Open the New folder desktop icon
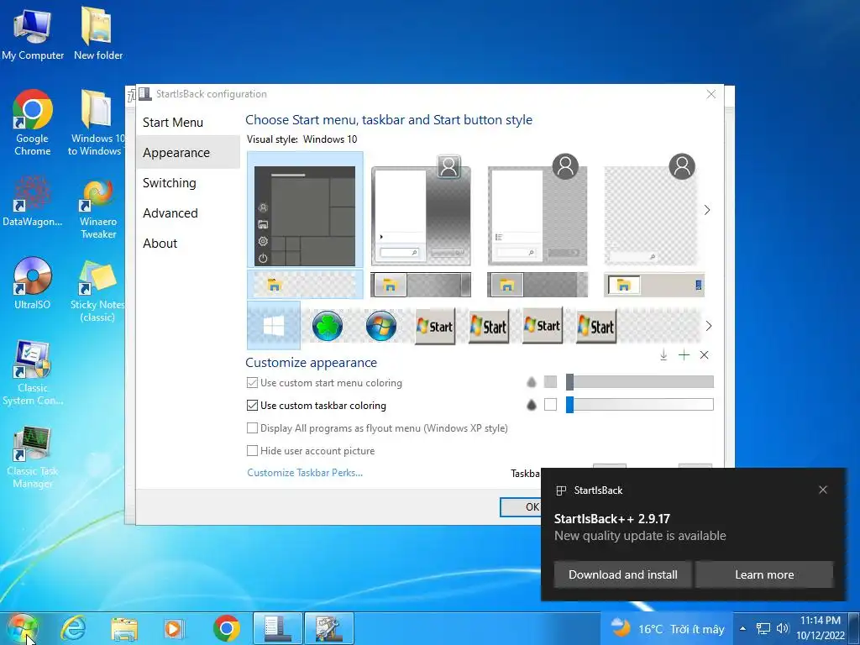This screenshot has height=645, width=860. pos(98,33)
